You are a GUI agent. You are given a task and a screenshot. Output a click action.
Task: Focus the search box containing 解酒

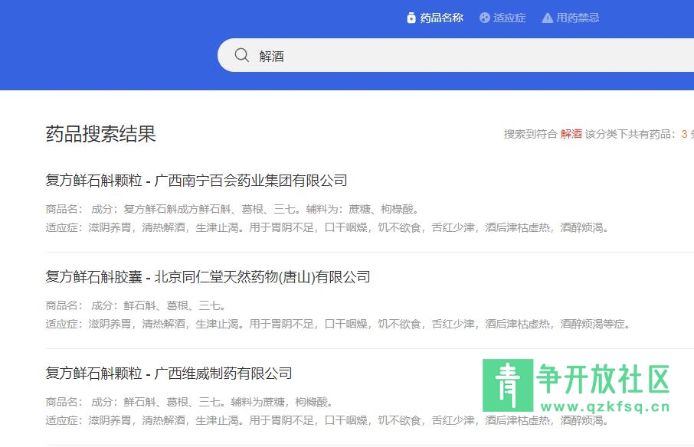[x=456, y=55]
